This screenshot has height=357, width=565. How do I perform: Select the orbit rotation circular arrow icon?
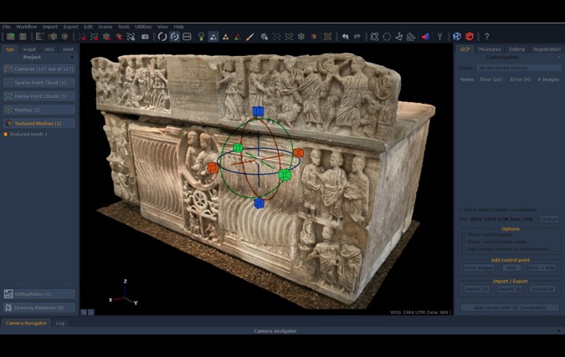tap(162, 37)
